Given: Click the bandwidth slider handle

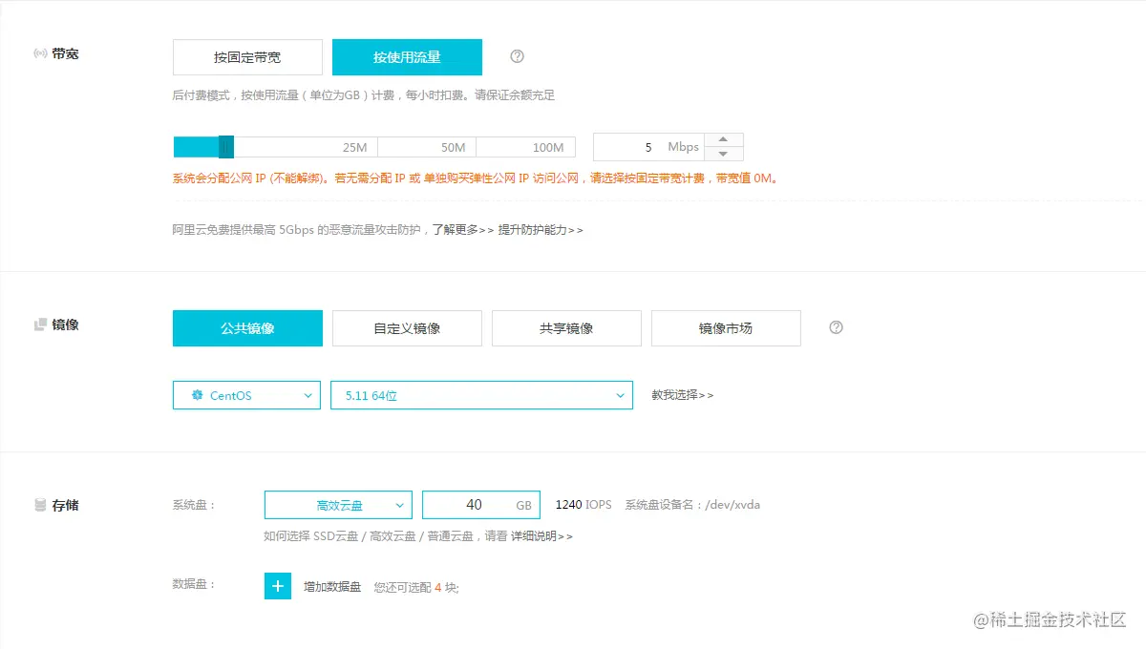Looking at the screenshot, I should point(226,147).
